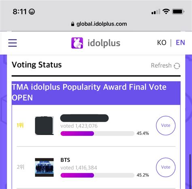The height and width of the screenshot is (189, 192).
Task: Click the BTS 45.2% progress bar
Action: point(97,175)
